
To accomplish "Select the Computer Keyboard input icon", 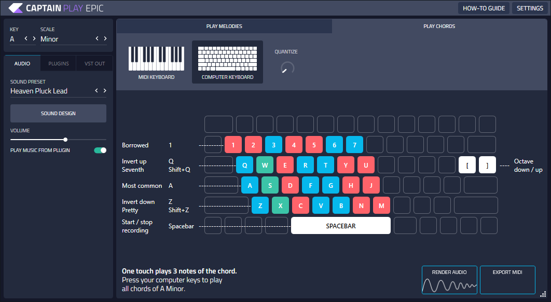I will (227, 59).
